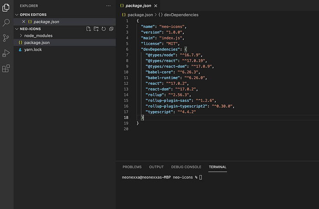Click the "react" key on line 12
This screenshot has width=319, height=209.
[x=154, y=83]
